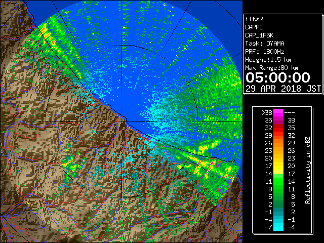Screen dimensions: 324x243
Task: Click Max Range:80 km text
Action: 271,68
